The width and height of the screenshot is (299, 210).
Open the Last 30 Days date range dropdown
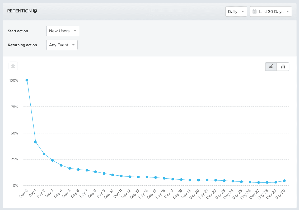(x=271, y=12)
